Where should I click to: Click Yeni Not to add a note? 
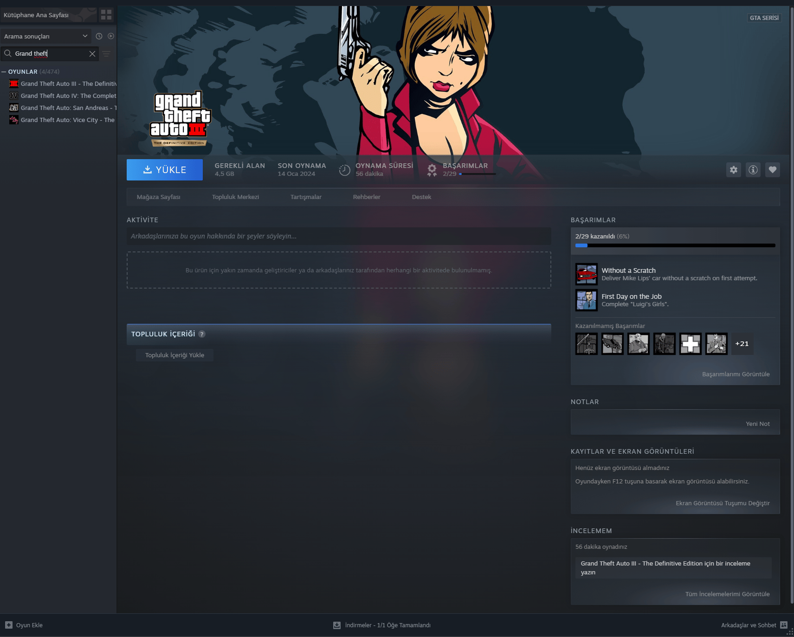(x=758, y=424)
